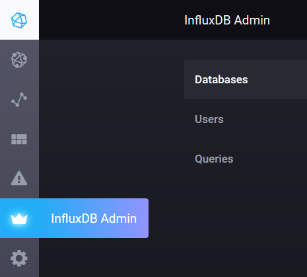Select the Databases tab
Screen dimensions: 307x277
(x=221, y=79)
